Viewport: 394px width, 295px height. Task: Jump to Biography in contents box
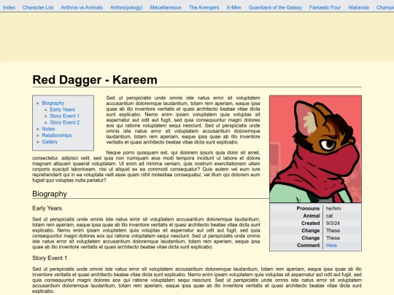coord(53,103)
